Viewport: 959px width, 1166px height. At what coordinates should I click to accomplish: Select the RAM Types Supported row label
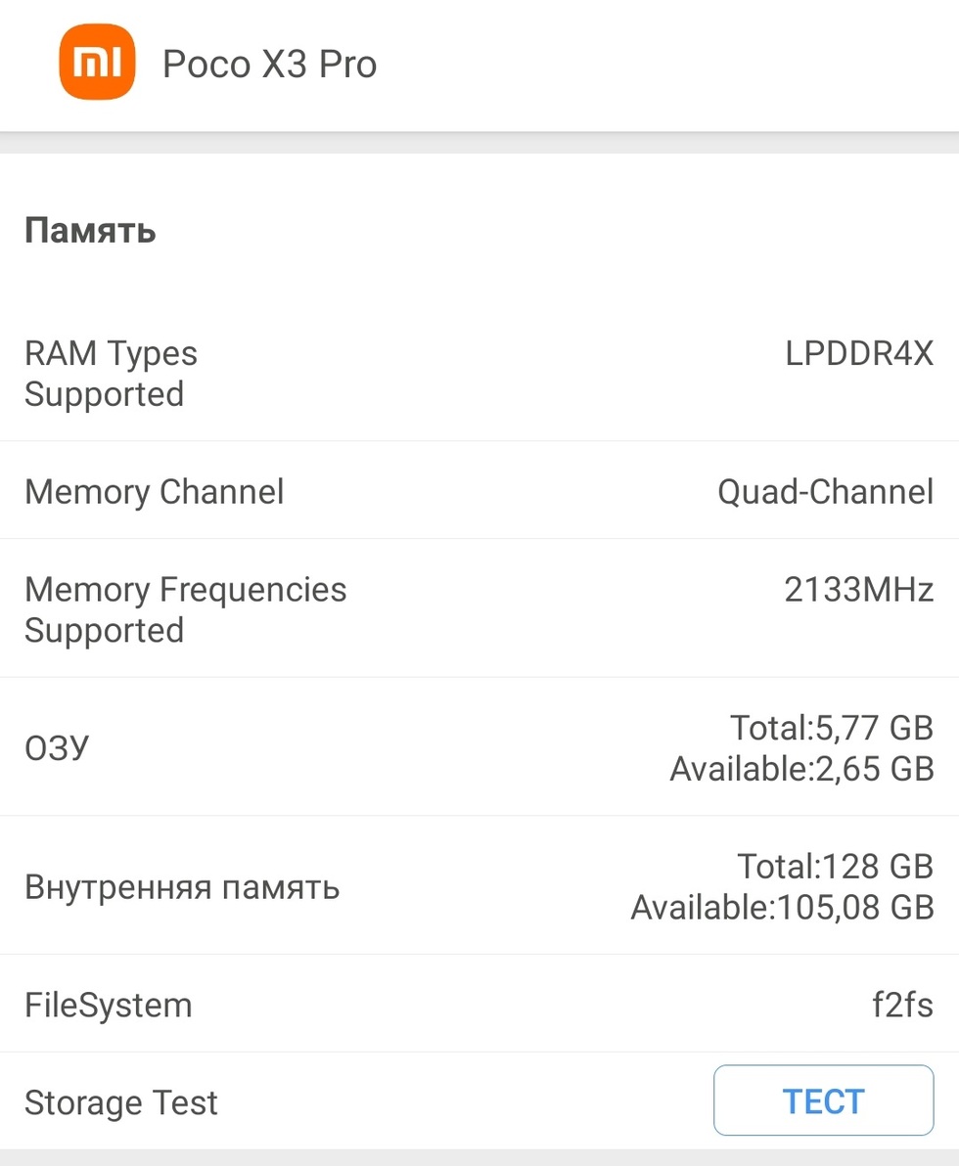111,374
